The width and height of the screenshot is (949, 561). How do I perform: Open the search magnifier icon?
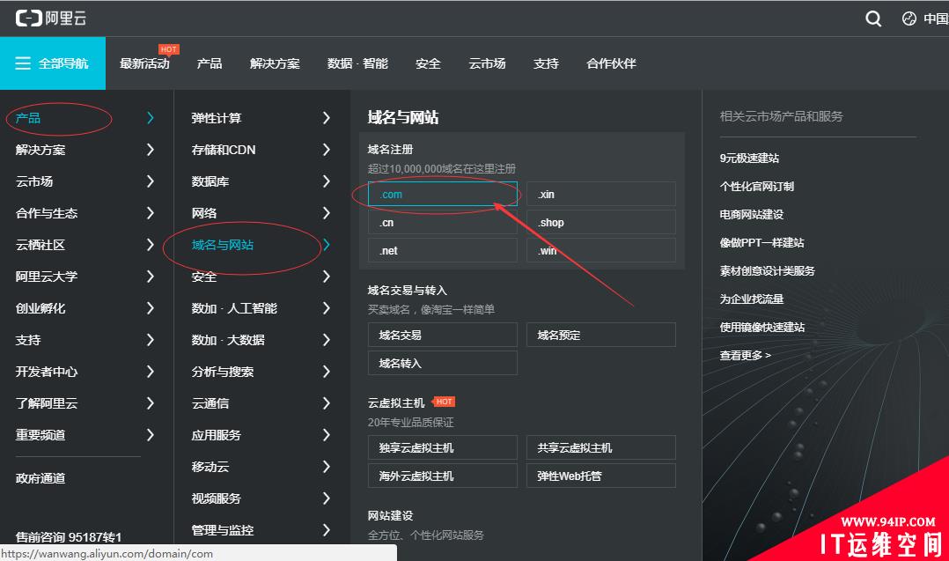coord(872,18)
